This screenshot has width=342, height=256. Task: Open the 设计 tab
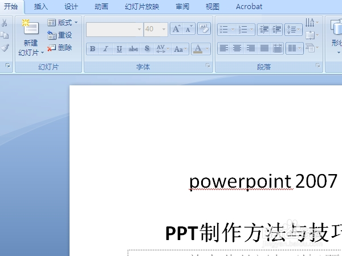[x=71, y=7]
